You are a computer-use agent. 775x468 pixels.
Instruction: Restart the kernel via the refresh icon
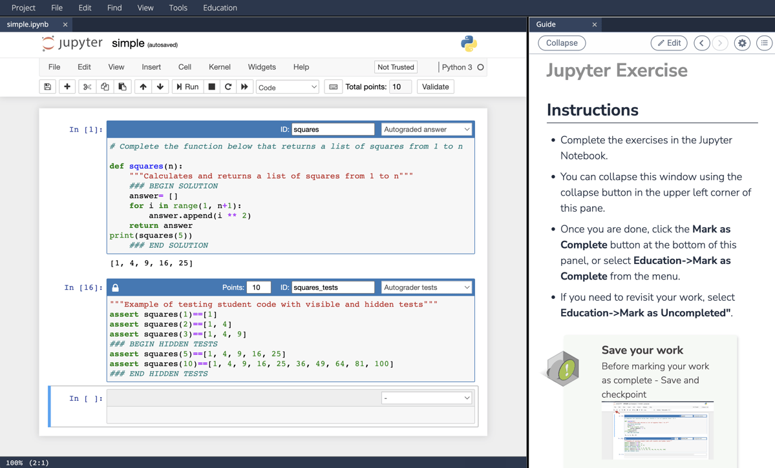(228, 86)
